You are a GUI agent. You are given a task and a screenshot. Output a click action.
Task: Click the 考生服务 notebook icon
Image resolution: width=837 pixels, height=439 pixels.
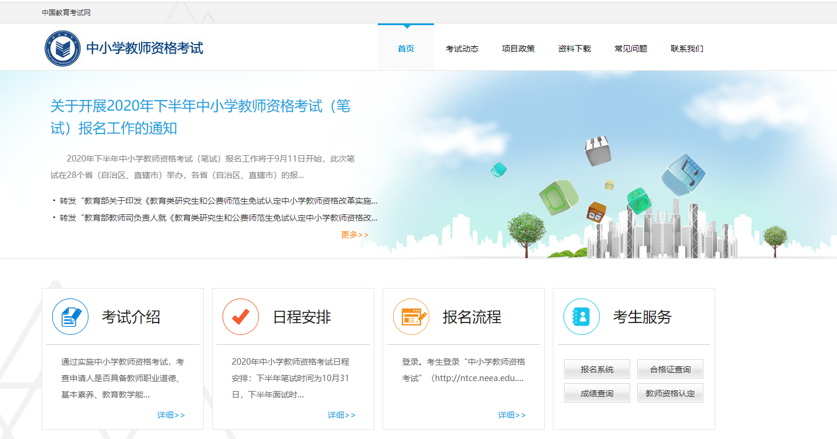[x=582, y=317]
